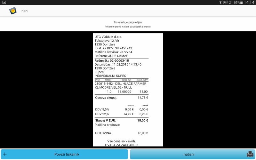Tap the clock showing 14:14

pyautogui.click(x=249, y=2)
